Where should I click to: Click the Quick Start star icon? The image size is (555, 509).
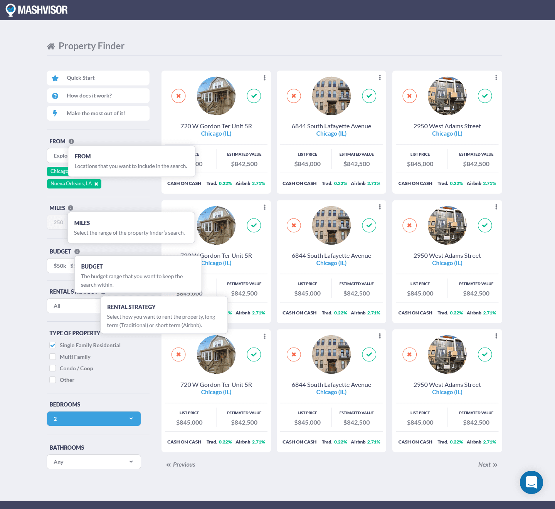pyautogui.click(x=55, y=78)
